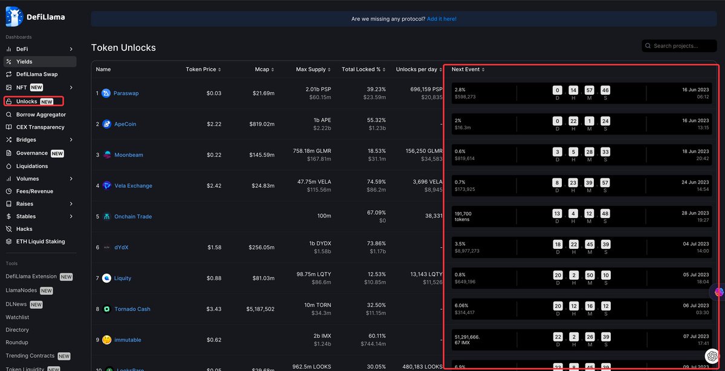This screenshot has height=371, width=725.
Task: Sort by Unlocks per day column
Action: click(419, 69)
